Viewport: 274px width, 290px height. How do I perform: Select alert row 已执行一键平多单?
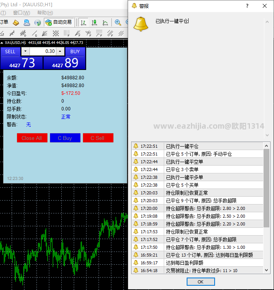click(x=198, y=177)
